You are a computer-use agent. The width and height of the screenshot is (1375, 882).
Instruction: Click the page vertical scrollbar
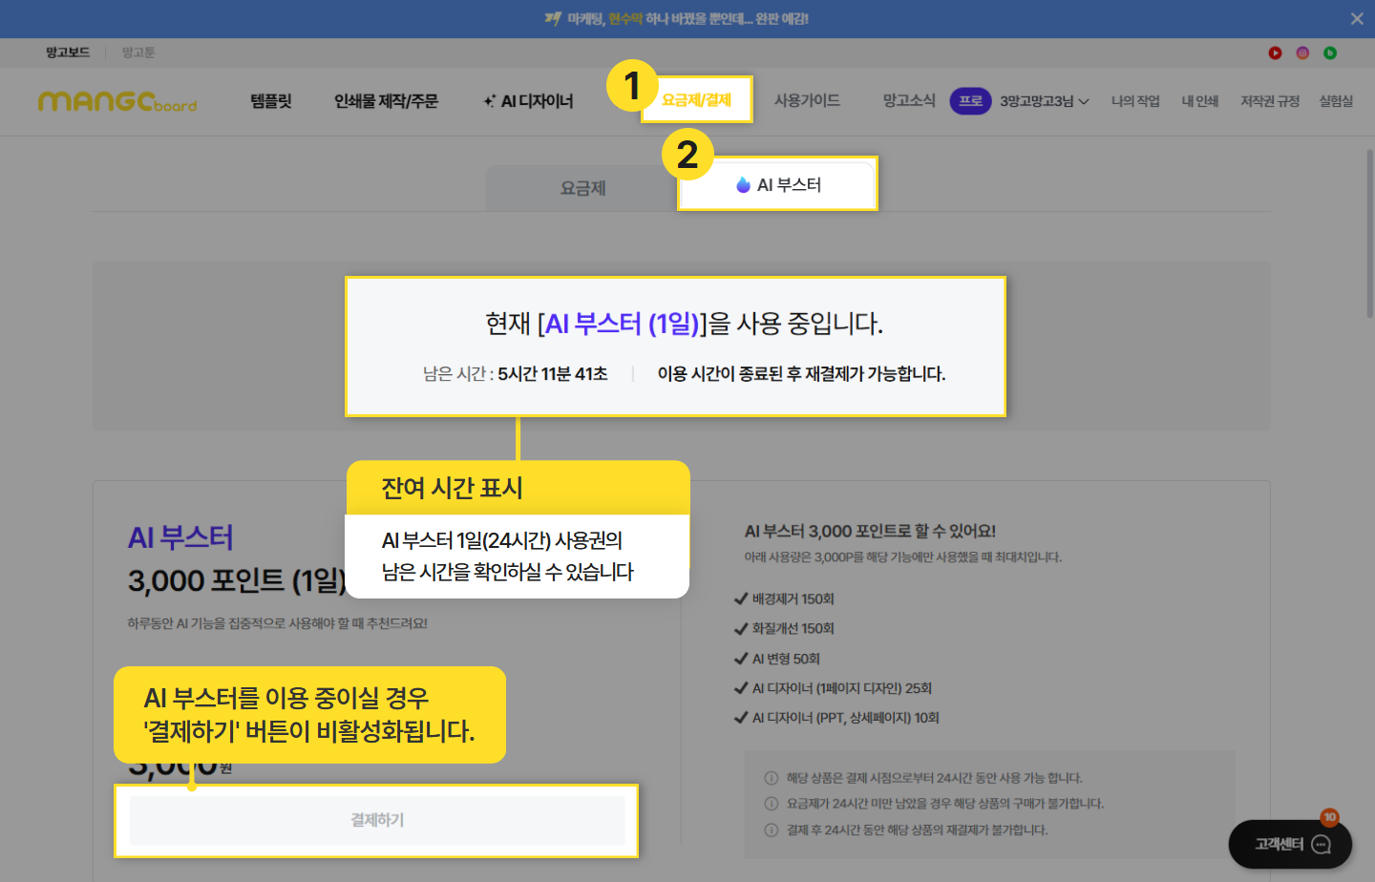[1369, 234]
